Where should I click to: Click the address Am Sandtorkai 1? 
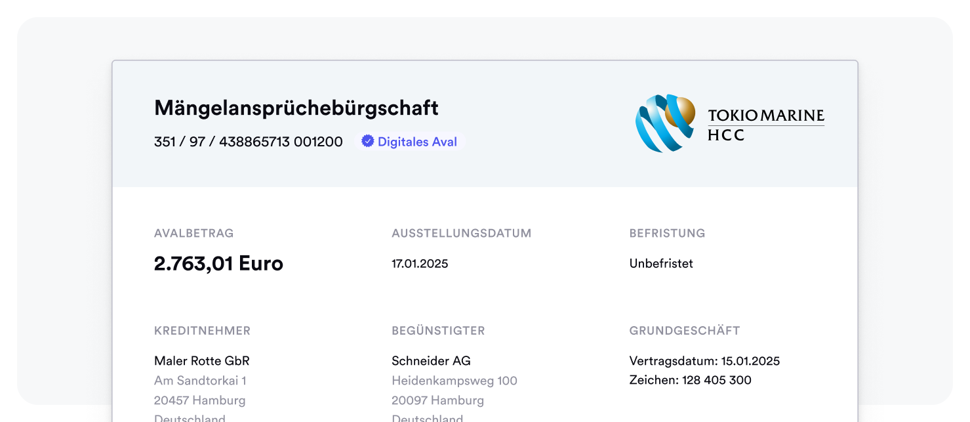point(200,381)
